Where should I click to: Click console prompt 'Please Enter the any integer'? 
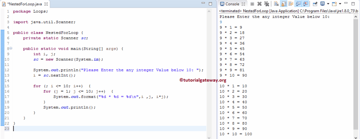[x=275, y=17]
